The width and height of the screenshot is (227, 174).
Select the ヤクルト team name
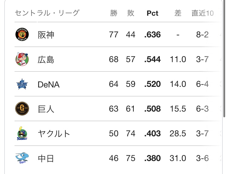point(54,134)
